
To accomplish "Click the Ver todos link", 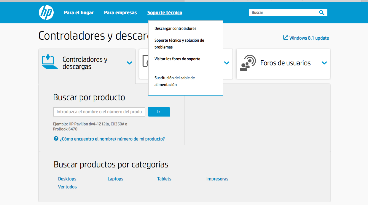I will [x=67, y=187].
